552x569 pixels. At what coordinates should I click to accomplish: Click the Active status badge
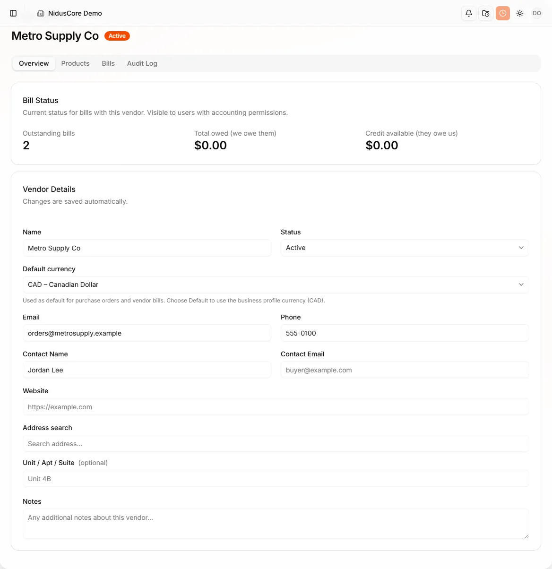117,36
